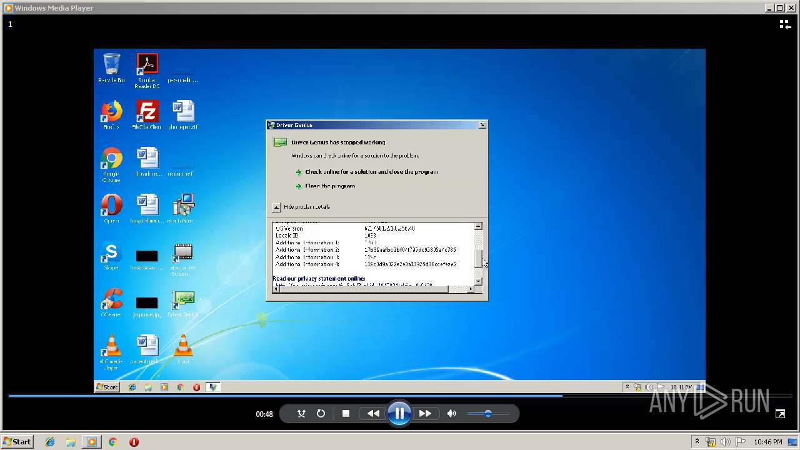Viewport: 800px width, 450px height.
Task: Mute the player sound
Action: (x=452, y=413)
